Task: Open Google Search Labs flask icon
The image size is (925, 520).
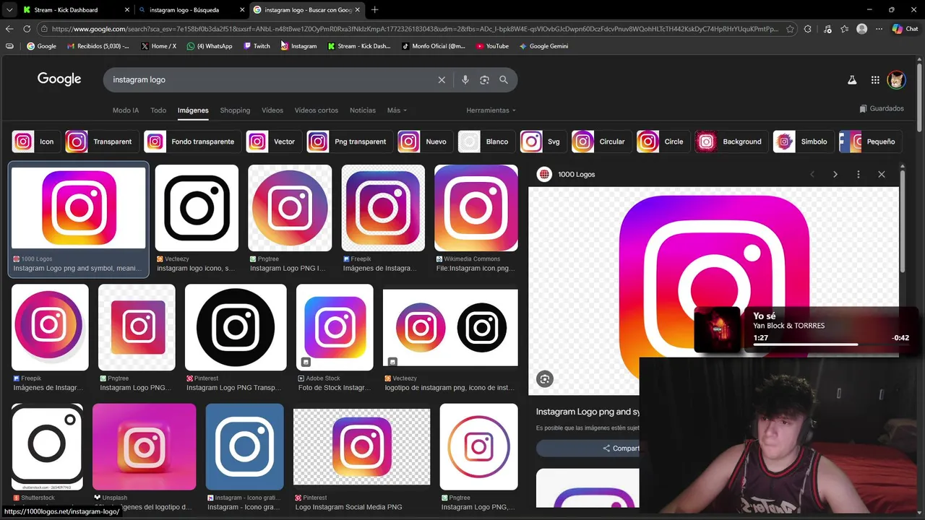Action: 852,80
